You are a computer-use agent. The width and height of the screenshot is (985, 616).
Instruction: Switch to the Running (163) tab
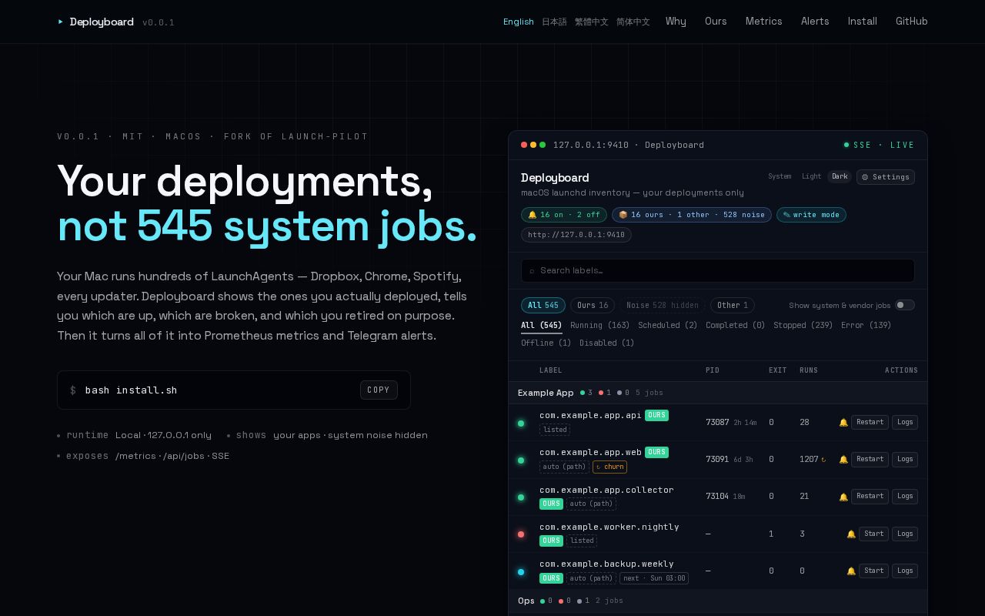[x=599, y=326]
